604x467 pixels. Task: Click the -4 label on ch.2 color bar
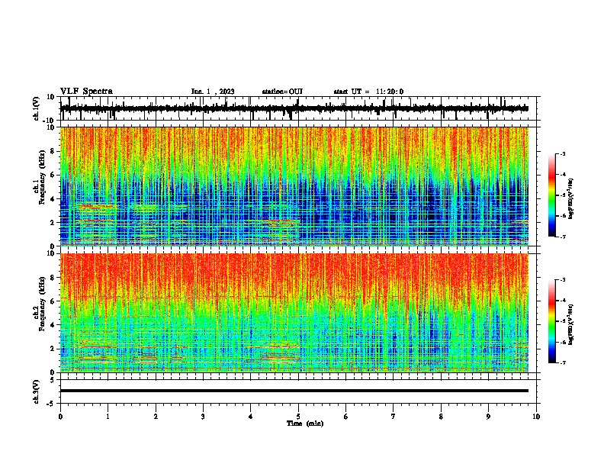point(563,301)
